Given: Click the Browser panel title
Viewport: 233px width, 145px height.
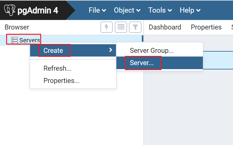Looking at the screenshot, I should coord(17,27).
